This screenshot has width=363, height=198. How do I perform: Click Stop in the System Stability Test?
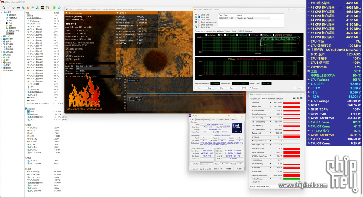pos(209,88)
